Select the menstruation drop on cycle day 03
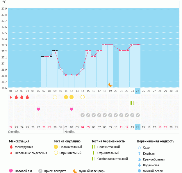The image size is (182, 173). 22,97
